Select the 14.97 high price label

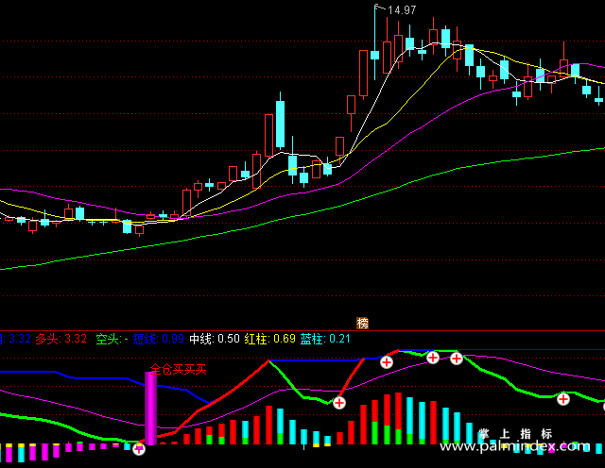402,10
